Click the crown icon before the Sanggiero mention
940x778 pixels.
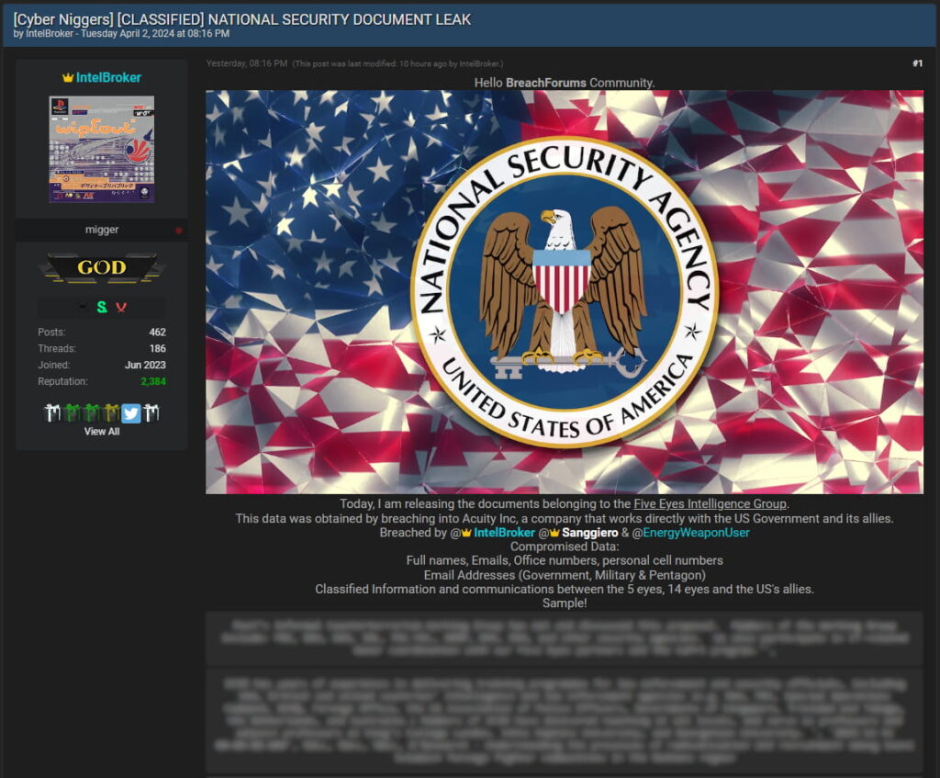pyautogui.click(x=554, y=532)
